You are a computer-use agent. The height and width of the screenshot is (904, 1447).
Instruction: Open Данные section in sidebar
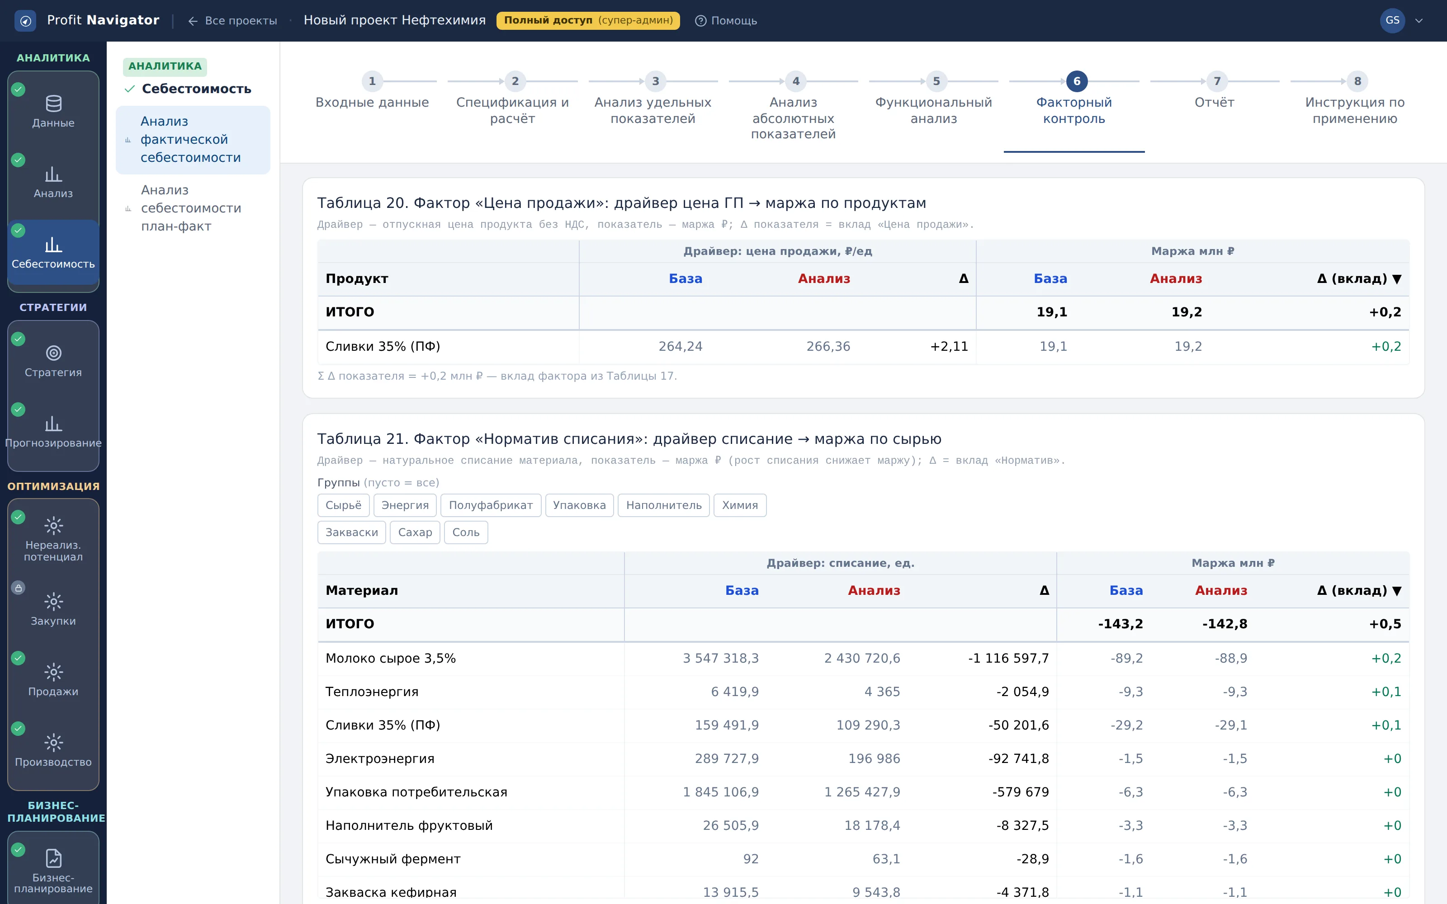(53, 112)
